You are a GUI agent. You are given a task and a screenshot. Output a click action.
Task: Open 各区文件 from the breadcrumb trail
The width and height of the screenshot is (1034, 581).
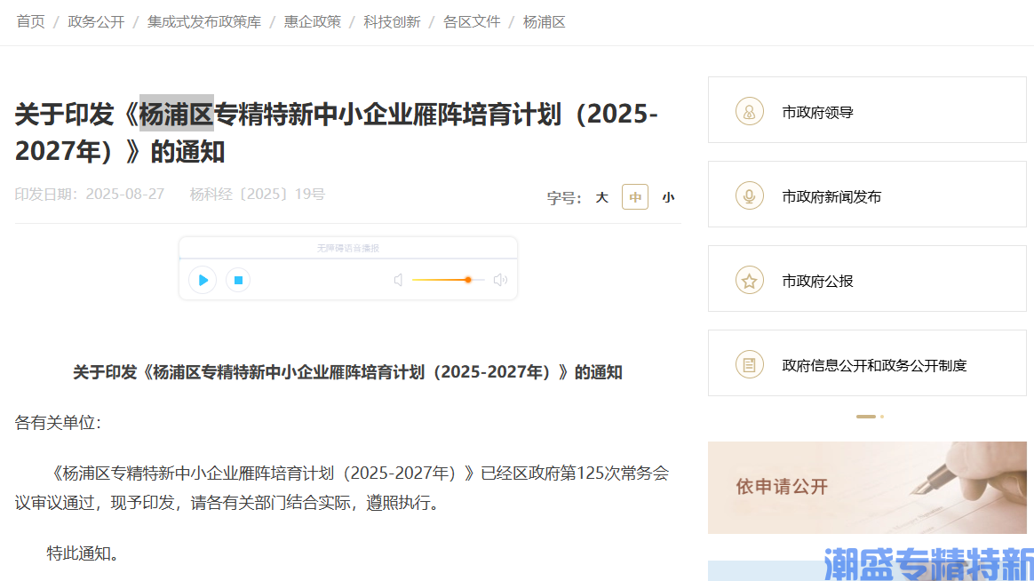click(x=471, y=21)
